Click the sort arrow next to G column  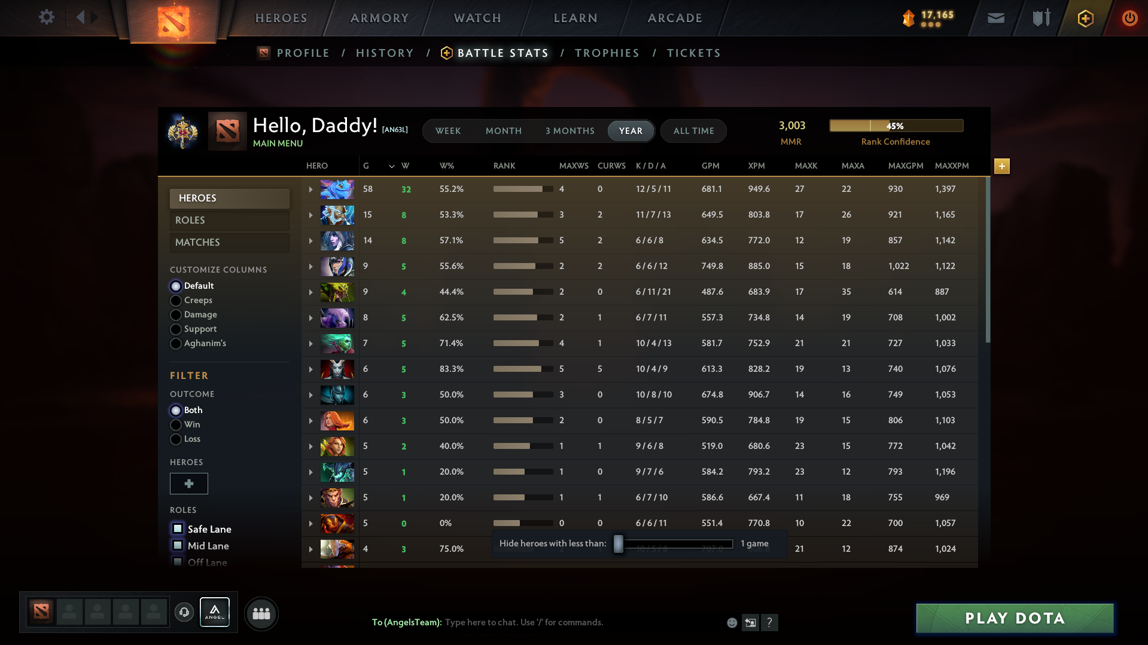pyautogui.click(x=391, y=166)
